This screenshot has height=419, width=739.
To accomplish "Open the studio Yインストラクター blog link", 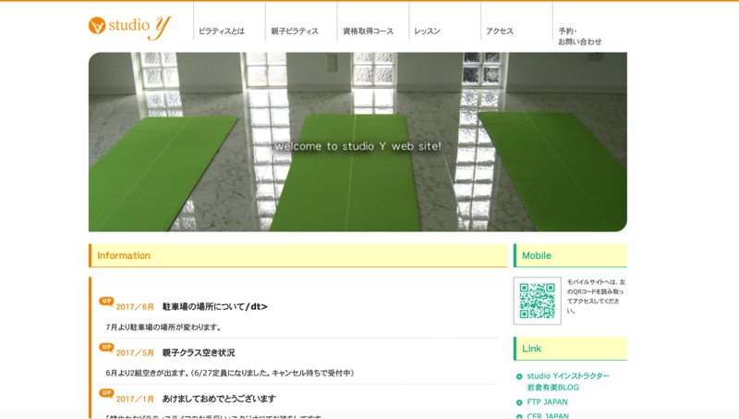I will point(567,382).
